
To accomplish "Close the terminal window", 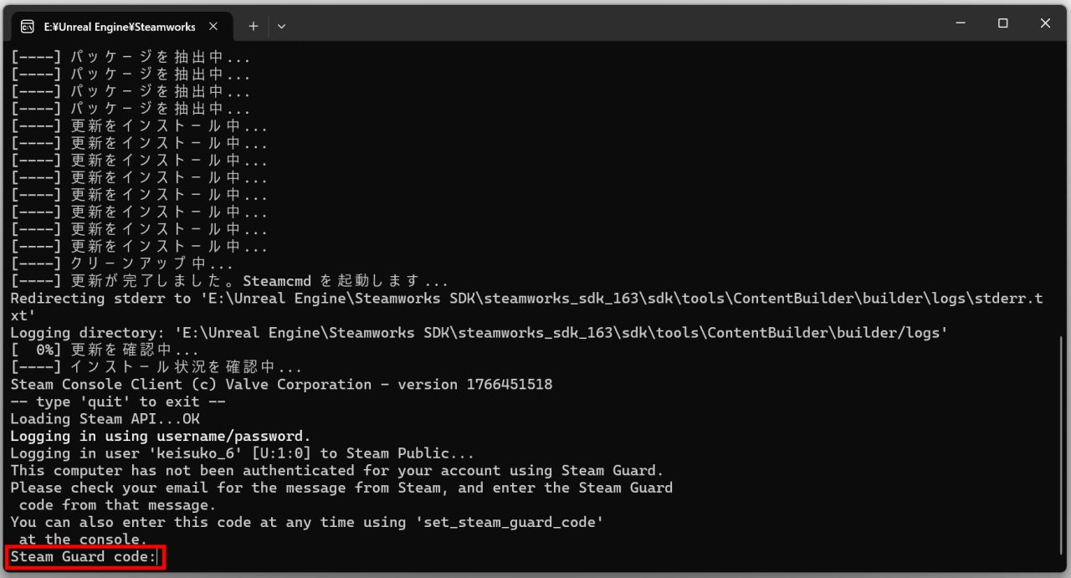I will pos(1045,23).
